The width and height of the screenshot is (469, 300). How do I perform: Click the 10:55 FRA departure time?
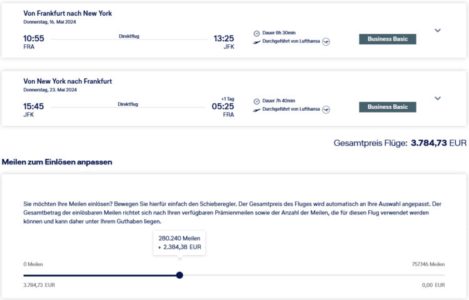34,38
